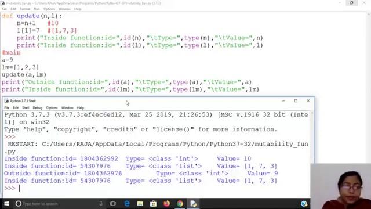This screenshot has width=371, height=209.
Task: Open Run menu in the editor window
Action: [37, 9]
